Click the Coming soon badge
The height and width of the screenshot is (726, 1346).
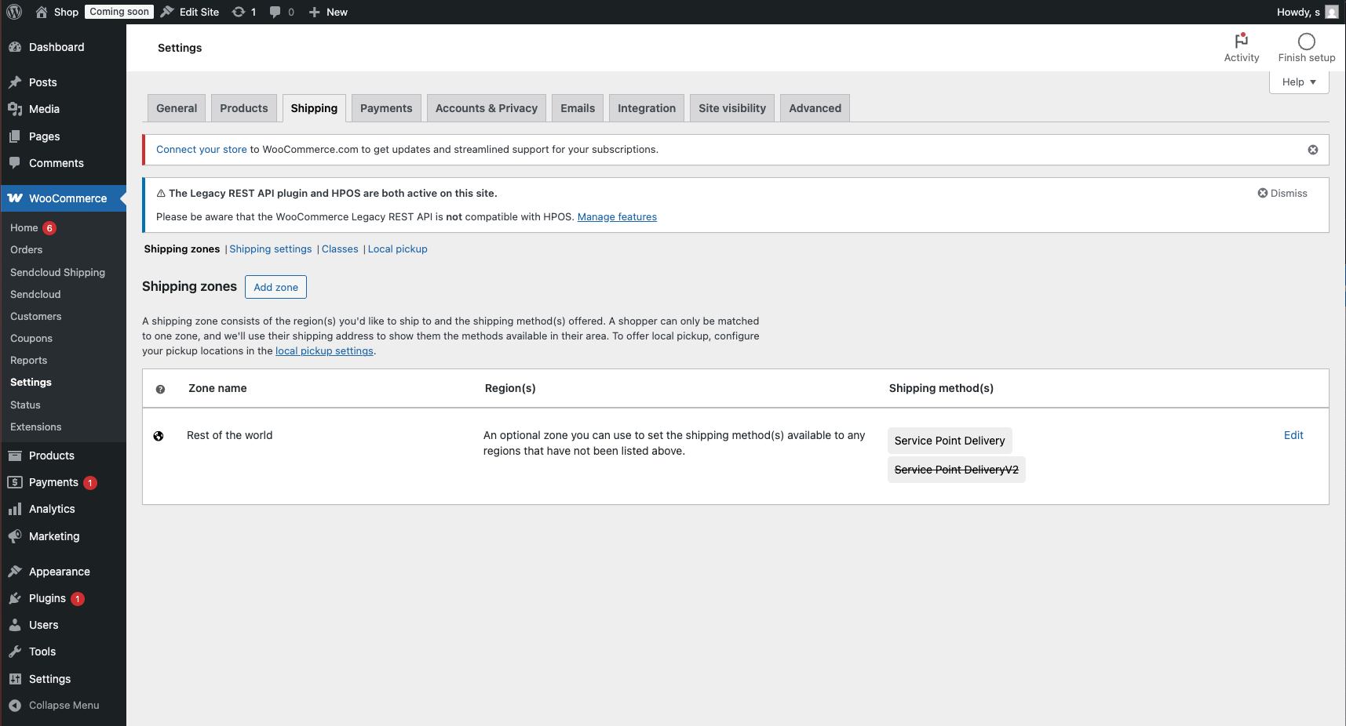[119, 12]
